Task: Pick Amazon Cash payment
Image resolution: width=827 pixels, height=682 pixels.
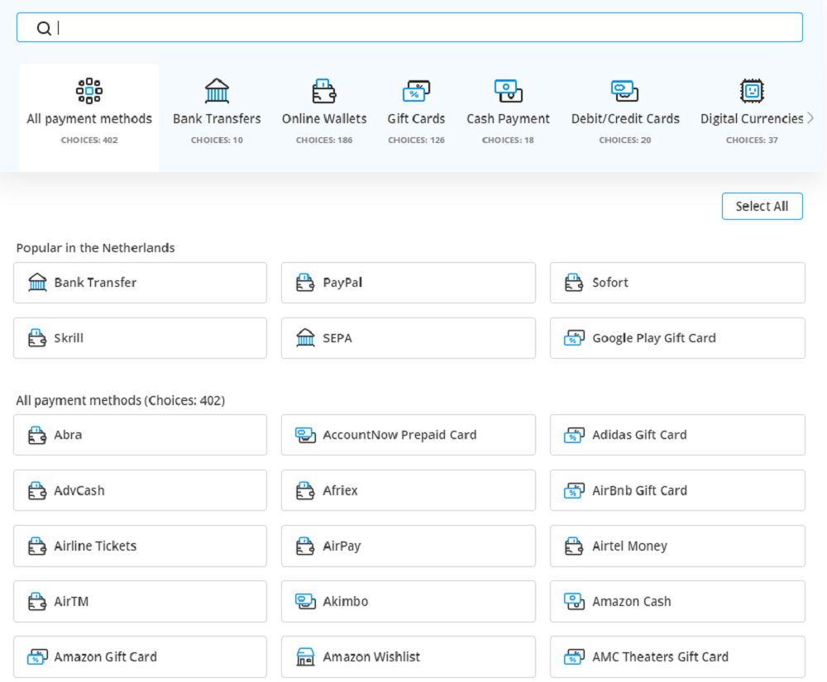Action: tap(677, 601)
